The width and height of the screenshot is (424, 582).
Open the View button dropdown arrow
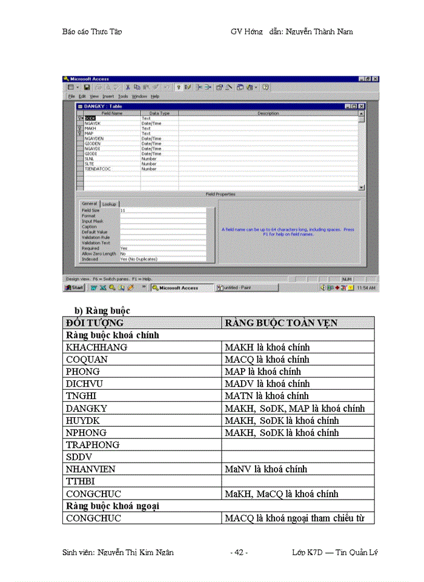[77, 87]
